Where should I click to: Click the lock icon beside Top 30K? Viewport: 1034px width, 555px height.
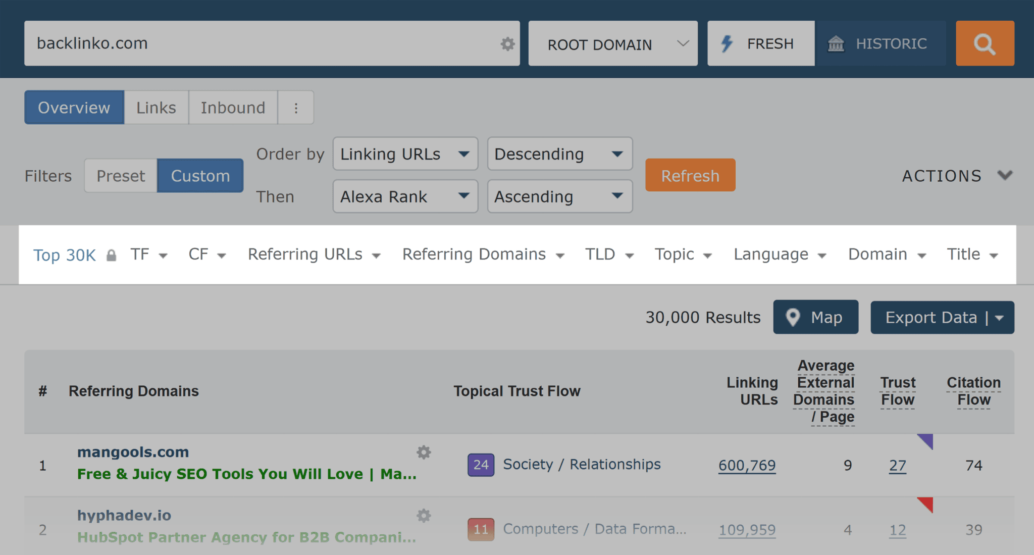click(112, 255)
